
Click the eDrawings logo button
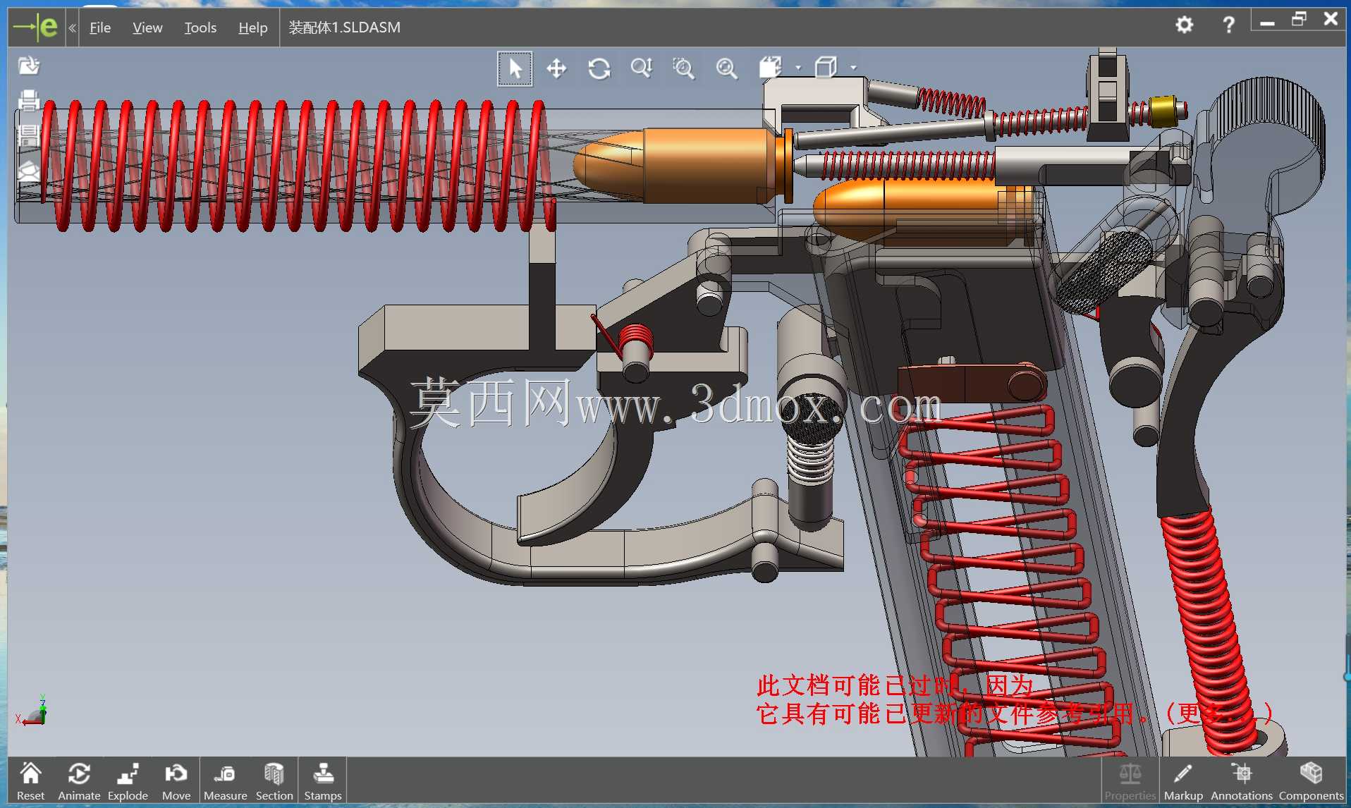[37, 27]
